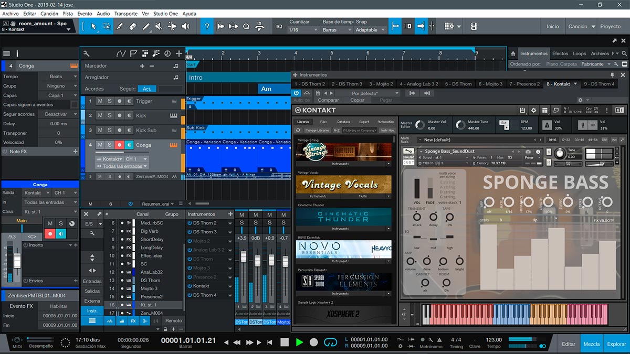Screen dimensions: 630x354
Task: Adjust the Sponge Bass VOL slider
Action: 417,190
